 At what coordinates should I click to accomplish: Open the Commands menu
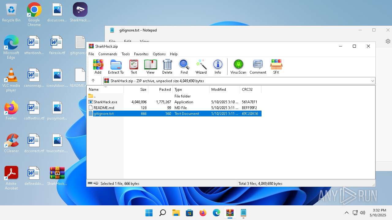[108, 54]
